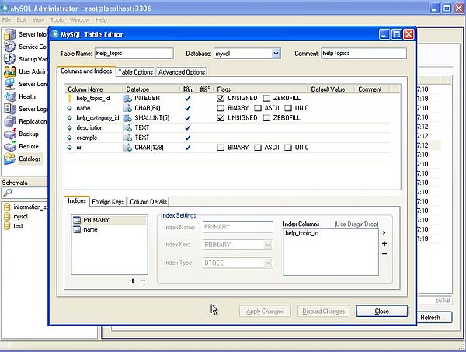The height and width of the screenshot is (352, 466).
Task: Click Apply Changes button
Action: coord(265,312)
